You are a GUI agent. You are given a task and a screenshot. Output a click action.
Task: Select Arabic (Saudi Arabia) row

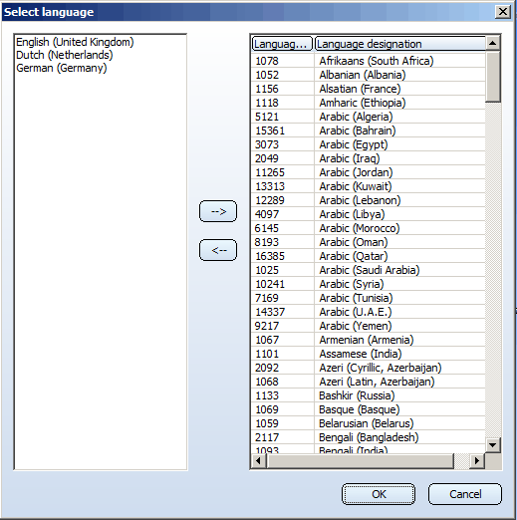369,270
